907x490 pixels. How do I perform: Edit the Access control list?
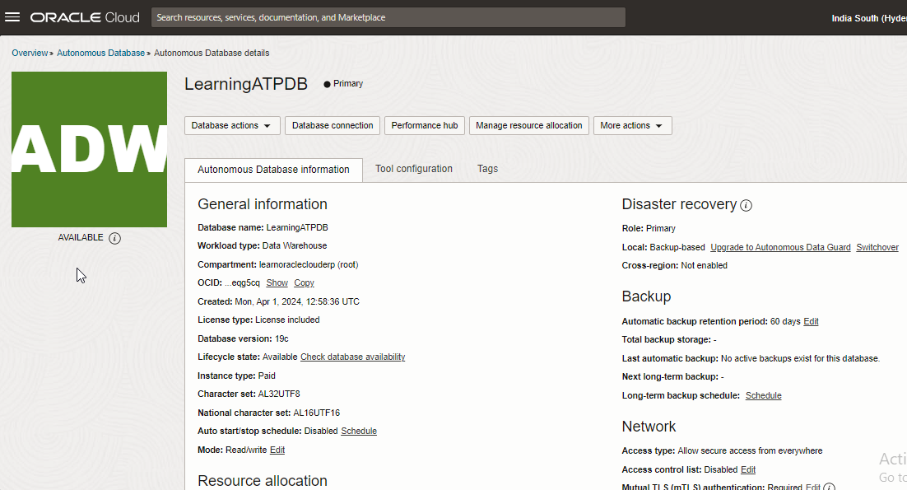point(748,469)
